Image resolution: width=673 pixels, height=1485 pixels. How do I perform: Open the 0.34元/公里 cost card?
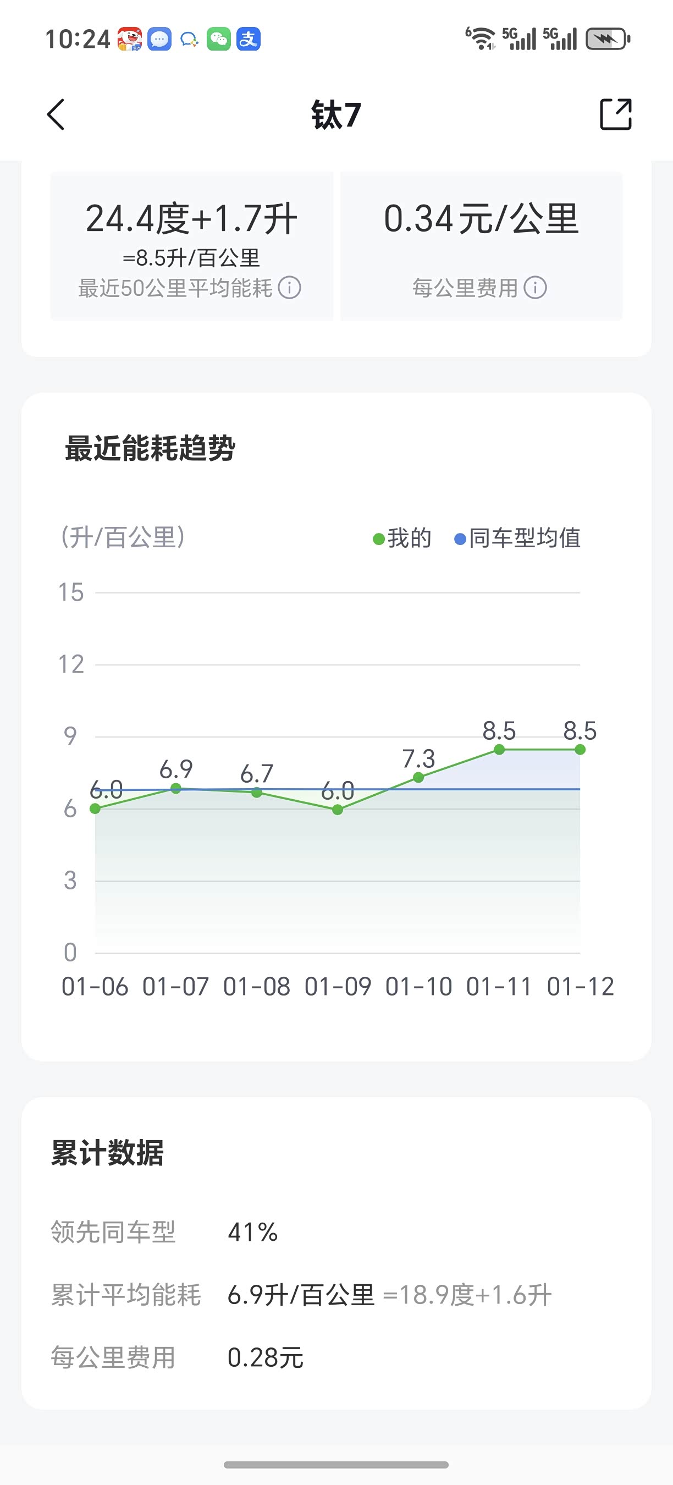point(481,246)
